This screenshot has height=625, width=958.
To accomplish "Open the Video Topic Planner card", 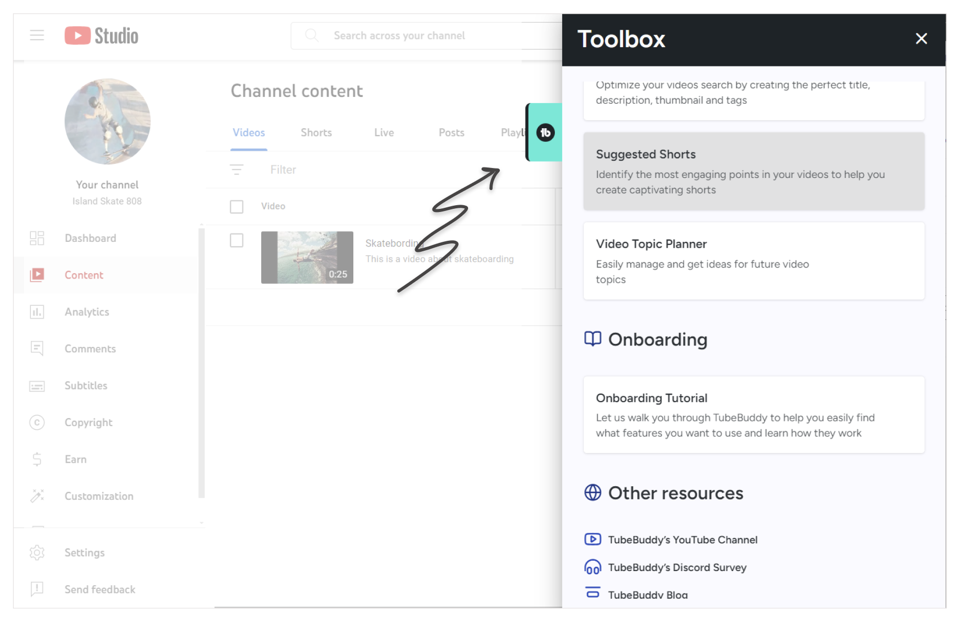I will point(753,261).
